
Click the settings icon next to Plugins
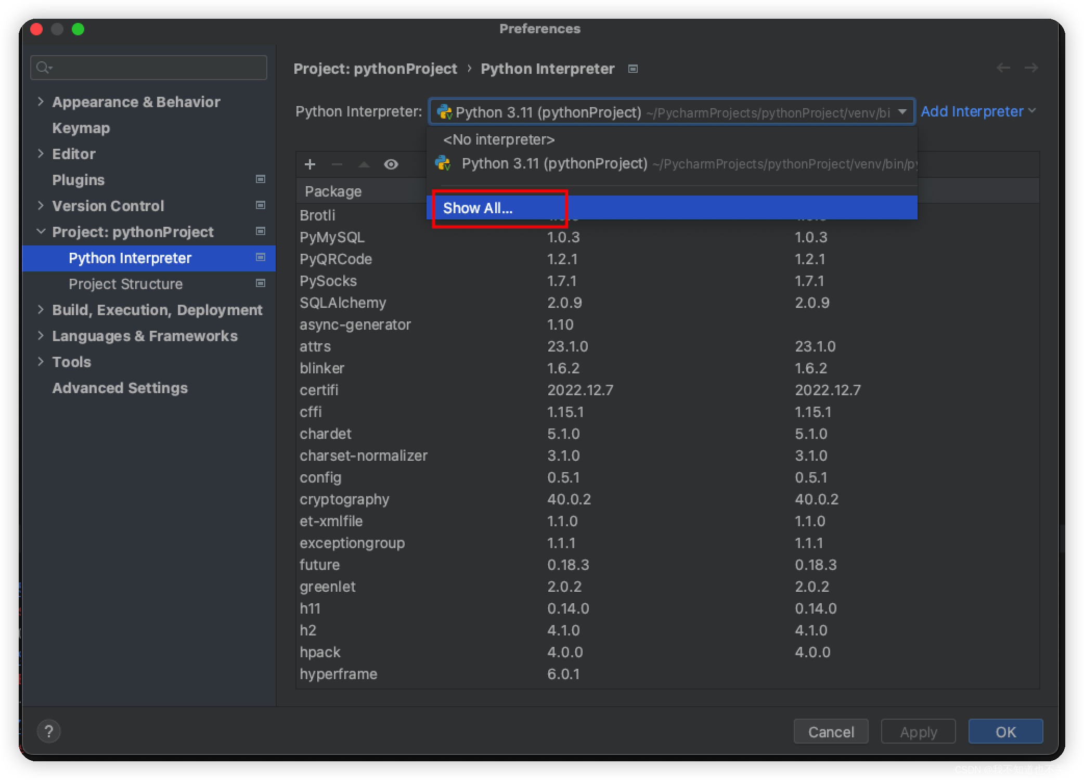click(x=261, y=179)
